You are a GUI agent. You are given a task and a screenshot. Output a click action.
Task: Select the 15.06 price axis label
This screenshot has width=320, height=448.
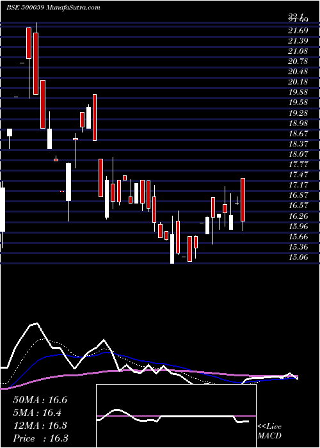click(298, 257)
